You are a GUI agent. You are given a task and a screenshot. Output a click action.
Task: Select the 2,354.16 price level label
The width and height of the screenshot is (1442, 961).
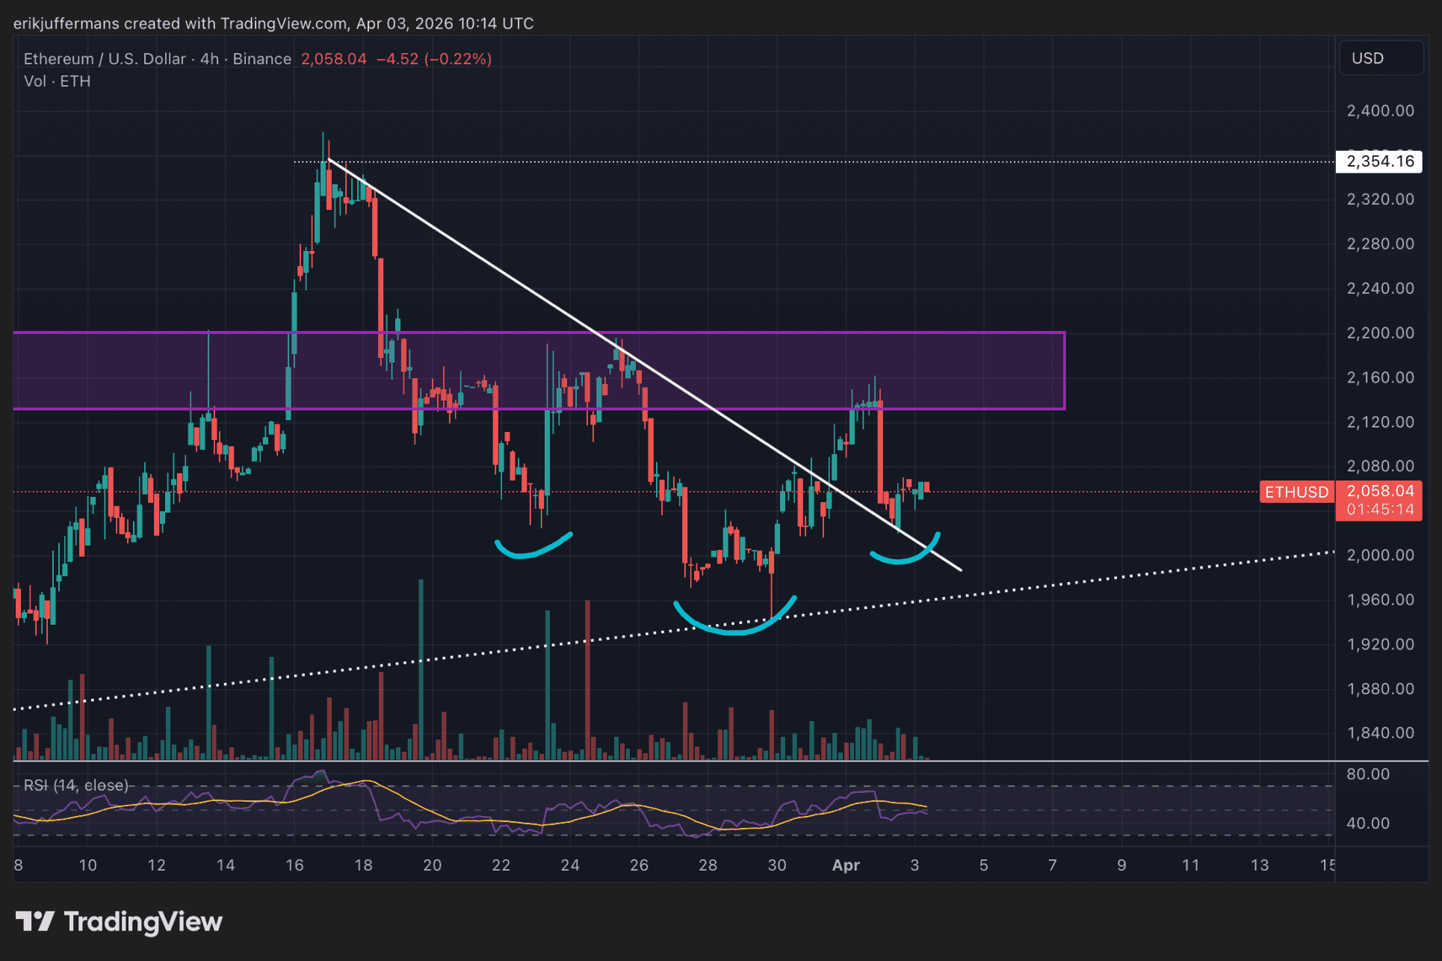click(x=1379, y=161)
